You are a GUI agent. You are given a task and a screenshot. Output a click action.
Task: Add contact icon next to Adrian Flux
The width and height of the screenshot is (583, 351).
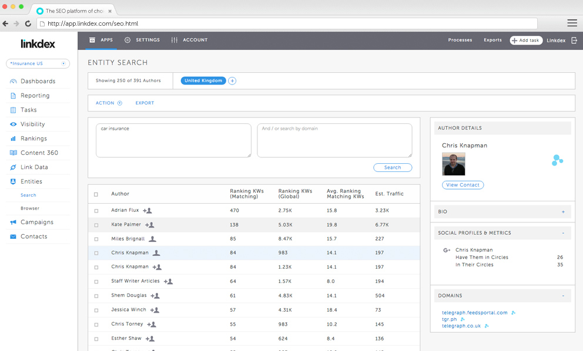[x=148, y=211]
